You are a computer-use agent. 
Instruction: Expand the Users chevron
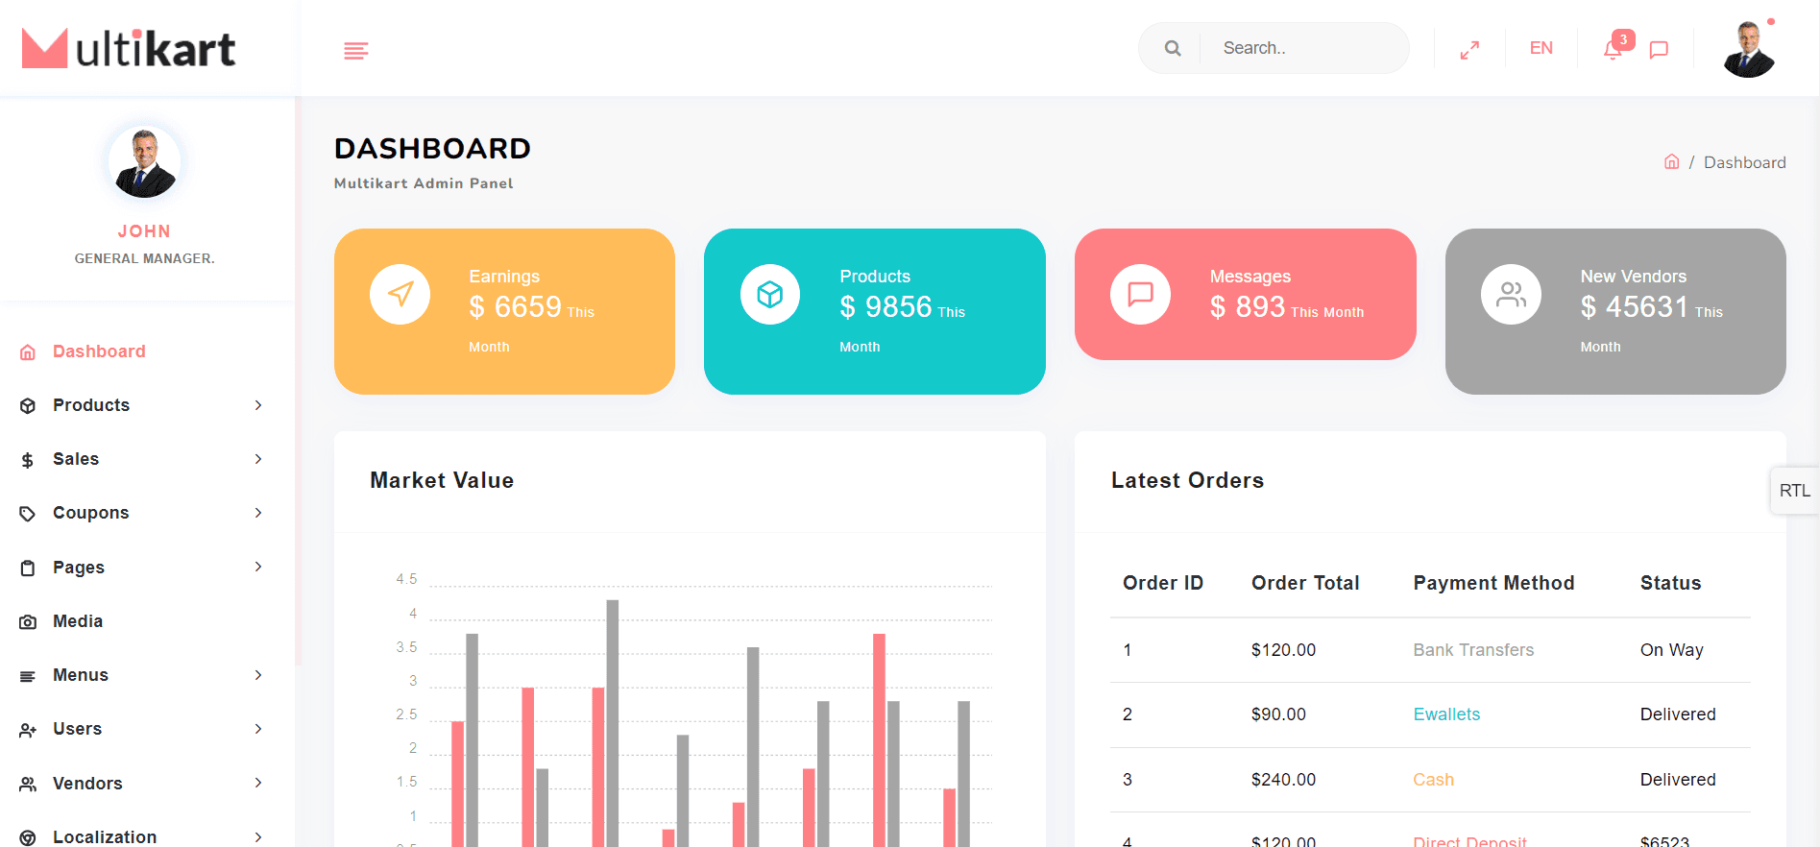(x=258, y=729)
